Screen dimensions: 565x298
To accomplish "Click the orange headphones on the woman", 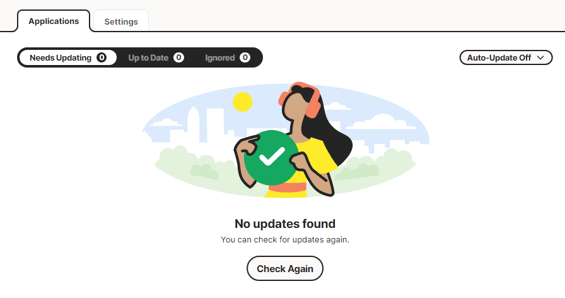I will 310,102.
